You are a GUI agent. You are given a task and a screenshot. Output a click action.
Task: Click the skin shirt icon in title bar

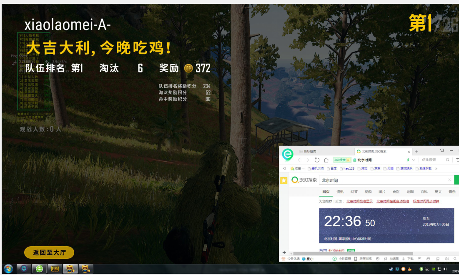point(442,150)
